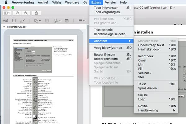Choose Ovaal annotation
Image resolution: width=186 pixels, height=124 pixels.
(156, 60)
